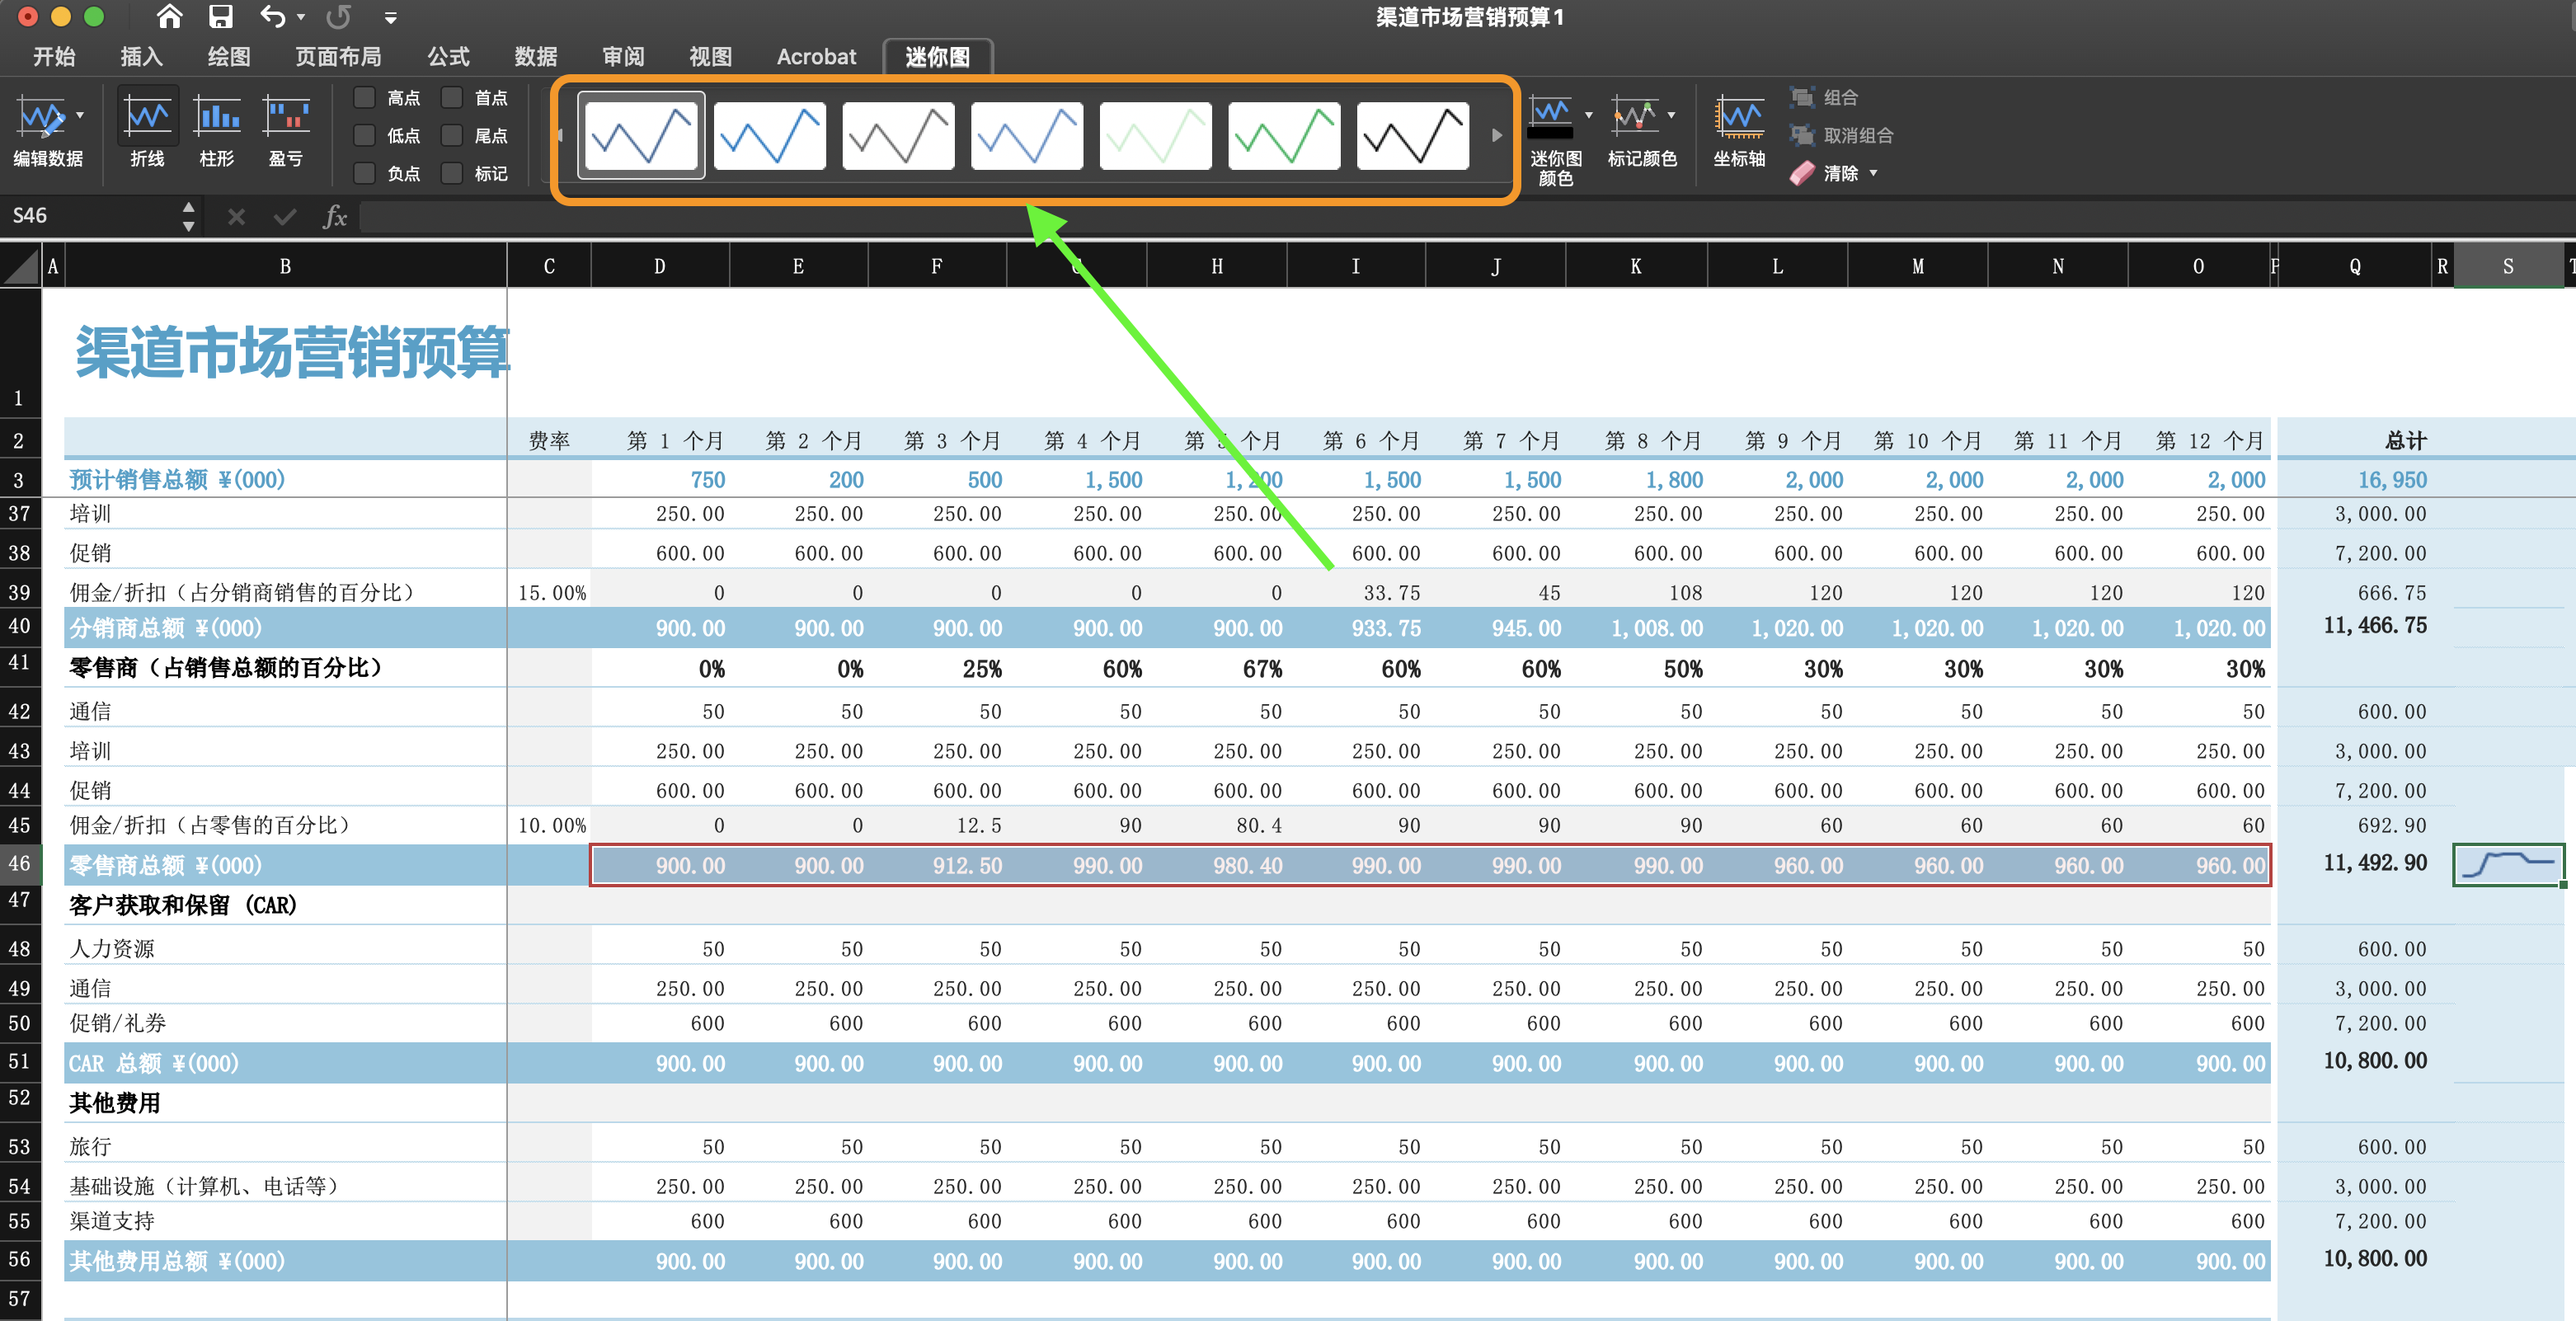This screenshot has height=1321, width=2576.
Task: Open the 清除 dropdown arrow
Action: [1874, 173]
